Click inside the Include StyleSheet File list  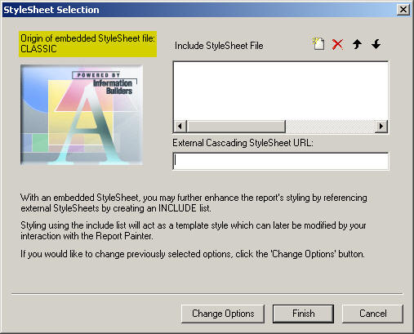[x=281, y=91]
